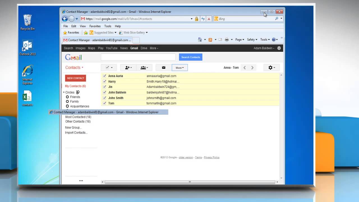The height and width of the screenshot is (202, 359).
Task: Uncheck the Tom contact checkbox
Action: point(104,103)
